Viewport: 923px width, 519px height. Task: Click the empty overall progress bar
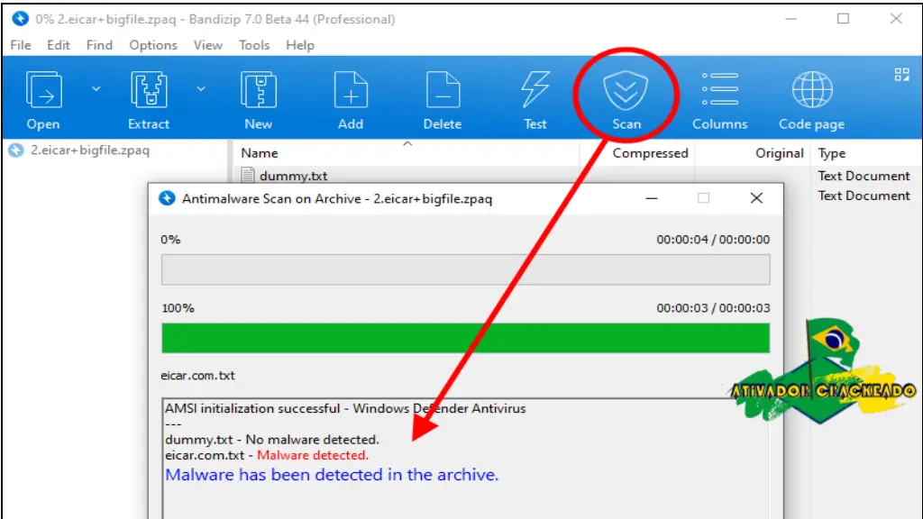[x=466, y=269]
